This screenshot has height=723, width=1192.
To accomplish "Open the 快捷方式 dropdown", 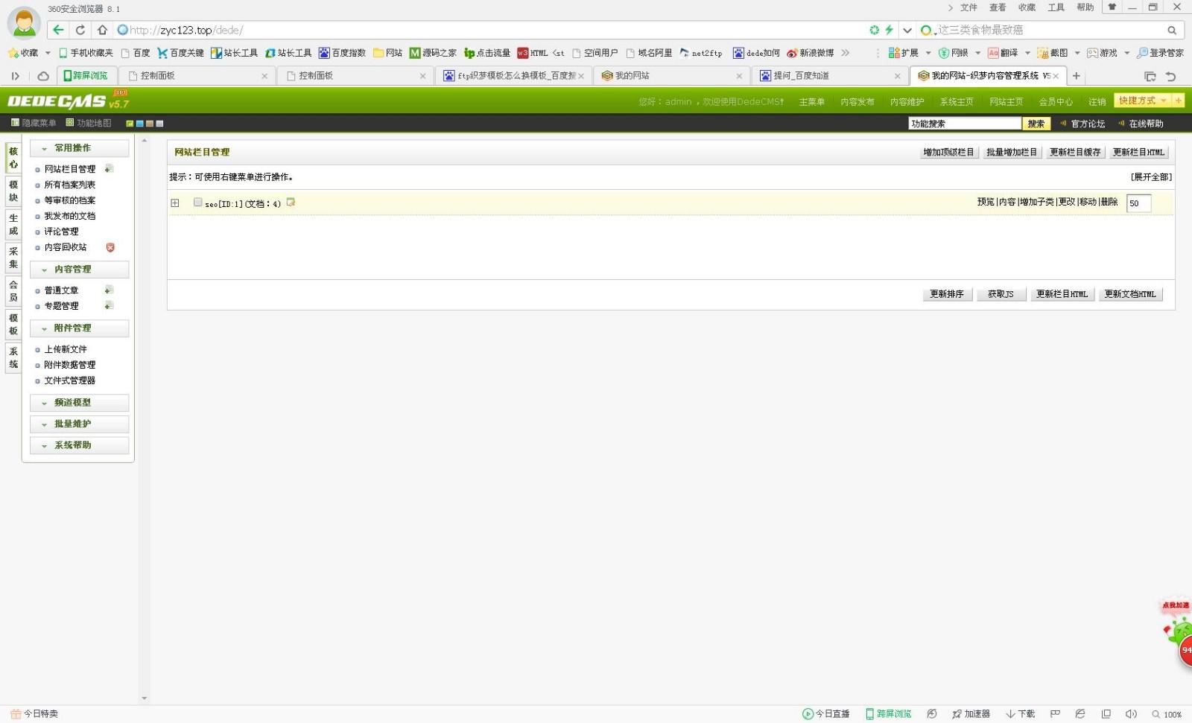I will [x=1142, y=101].
